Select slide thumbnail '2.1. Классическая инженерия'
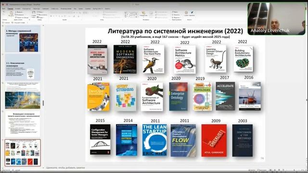 point(23,67)
